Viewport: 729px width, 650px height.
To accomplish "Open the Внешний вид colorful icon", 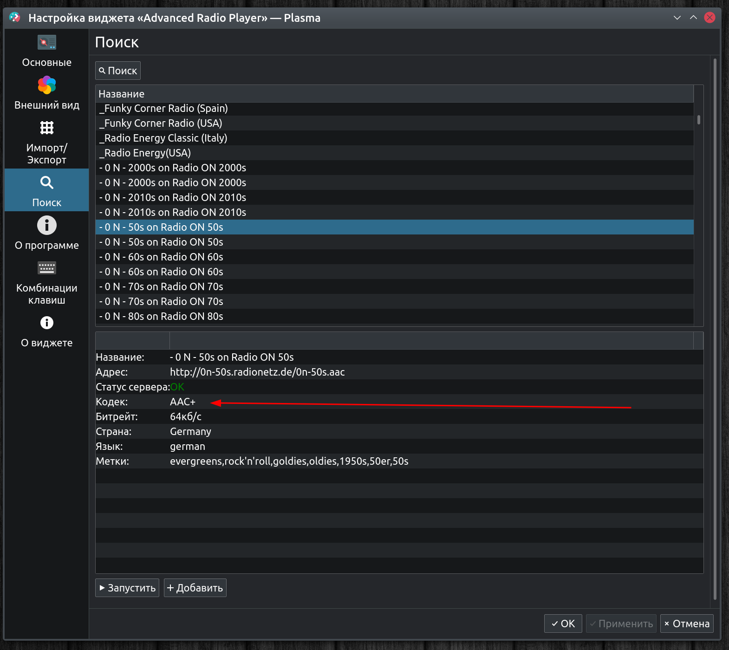I will click(x=46, y=85).
